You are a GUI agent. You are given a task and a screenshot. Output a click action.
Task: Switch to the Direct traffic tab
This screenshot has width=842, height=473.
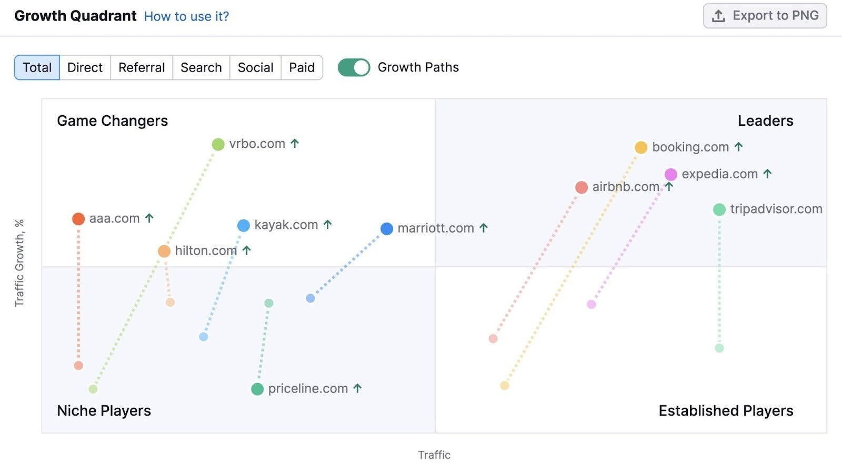(85, 67)
